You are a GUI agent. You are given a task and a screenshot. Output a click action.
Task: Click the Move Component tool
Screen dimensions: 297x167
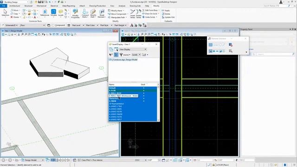click(x=117, y=14)
